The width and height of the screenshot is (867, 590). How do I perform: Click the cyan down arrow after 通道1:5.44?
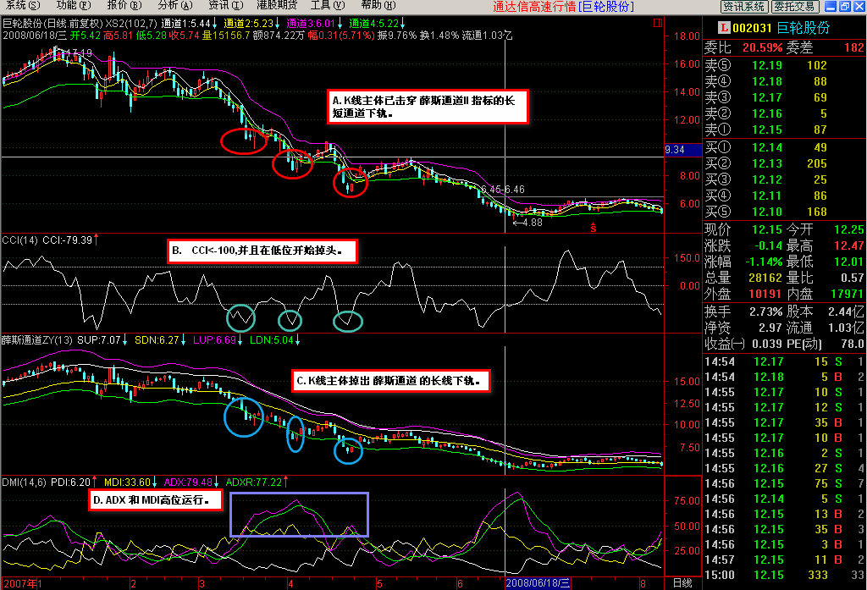(216, 22)
